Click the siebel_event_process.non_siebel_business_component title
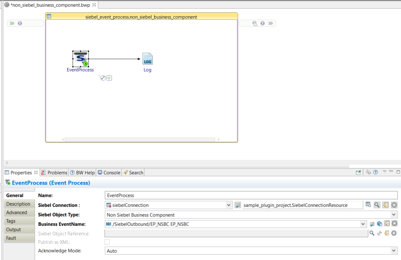401x260 pixels. [x=141, y=17]
